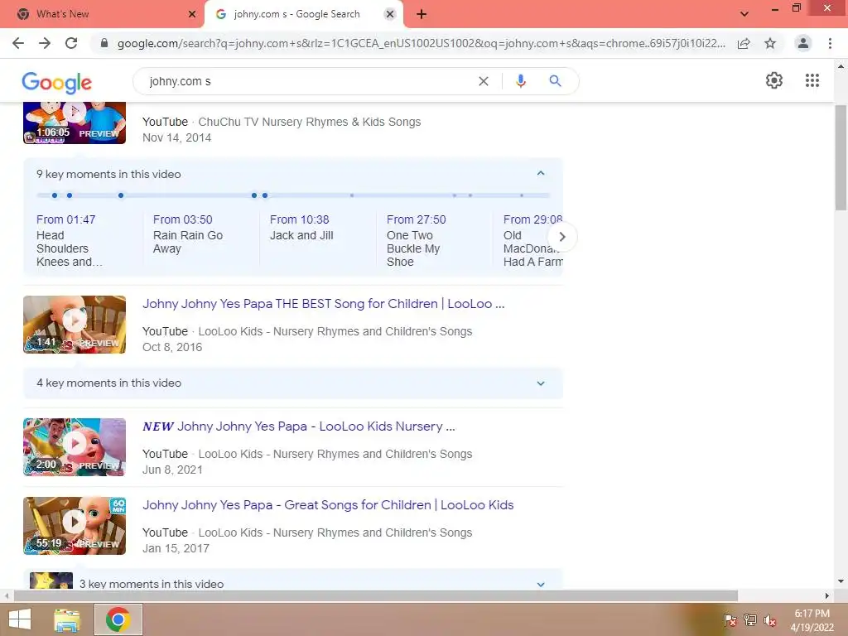Click the muted volume tray icon

point(770,620)
